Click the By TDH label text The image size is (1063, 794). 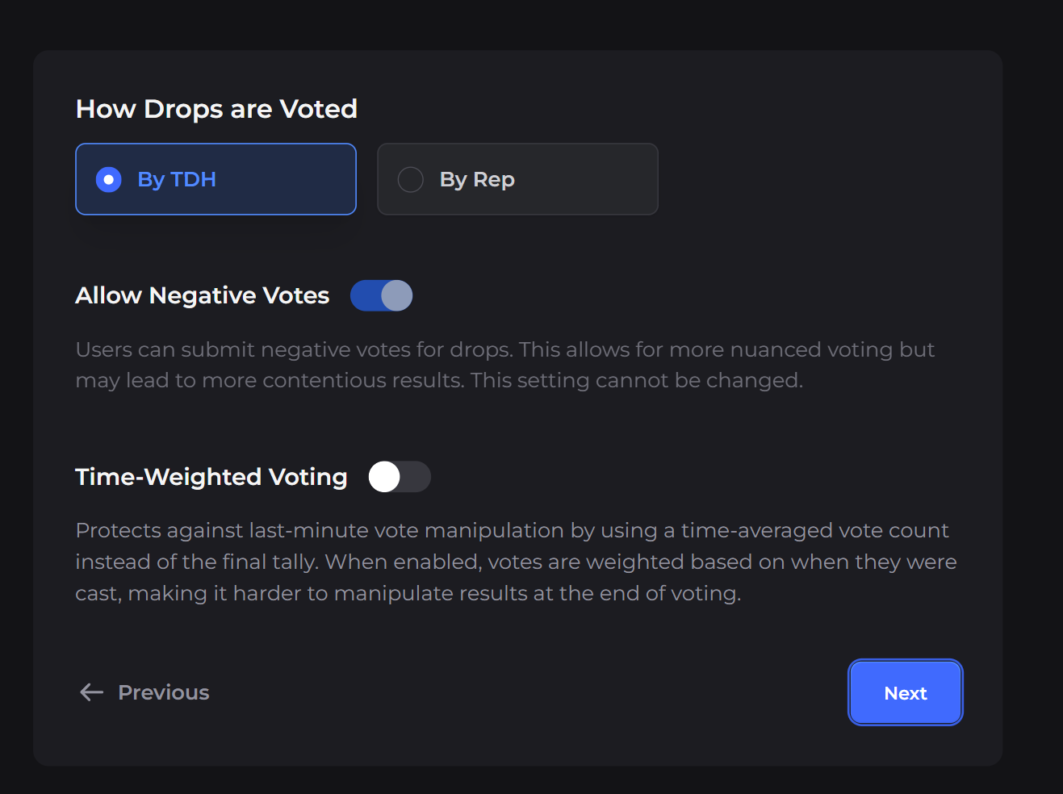(177, 179)
